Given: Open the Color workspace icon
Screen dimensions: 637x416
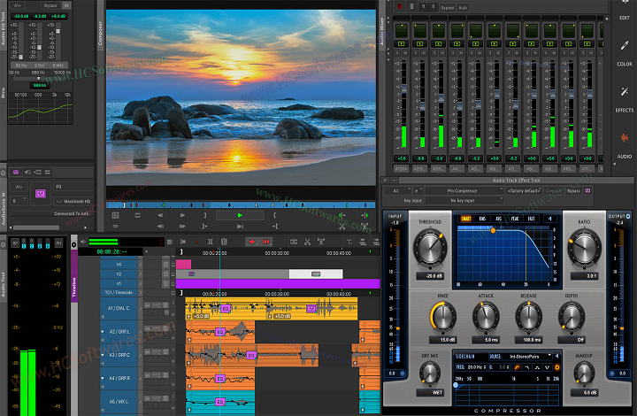Looking at the screenshot, I should point(625,47).
